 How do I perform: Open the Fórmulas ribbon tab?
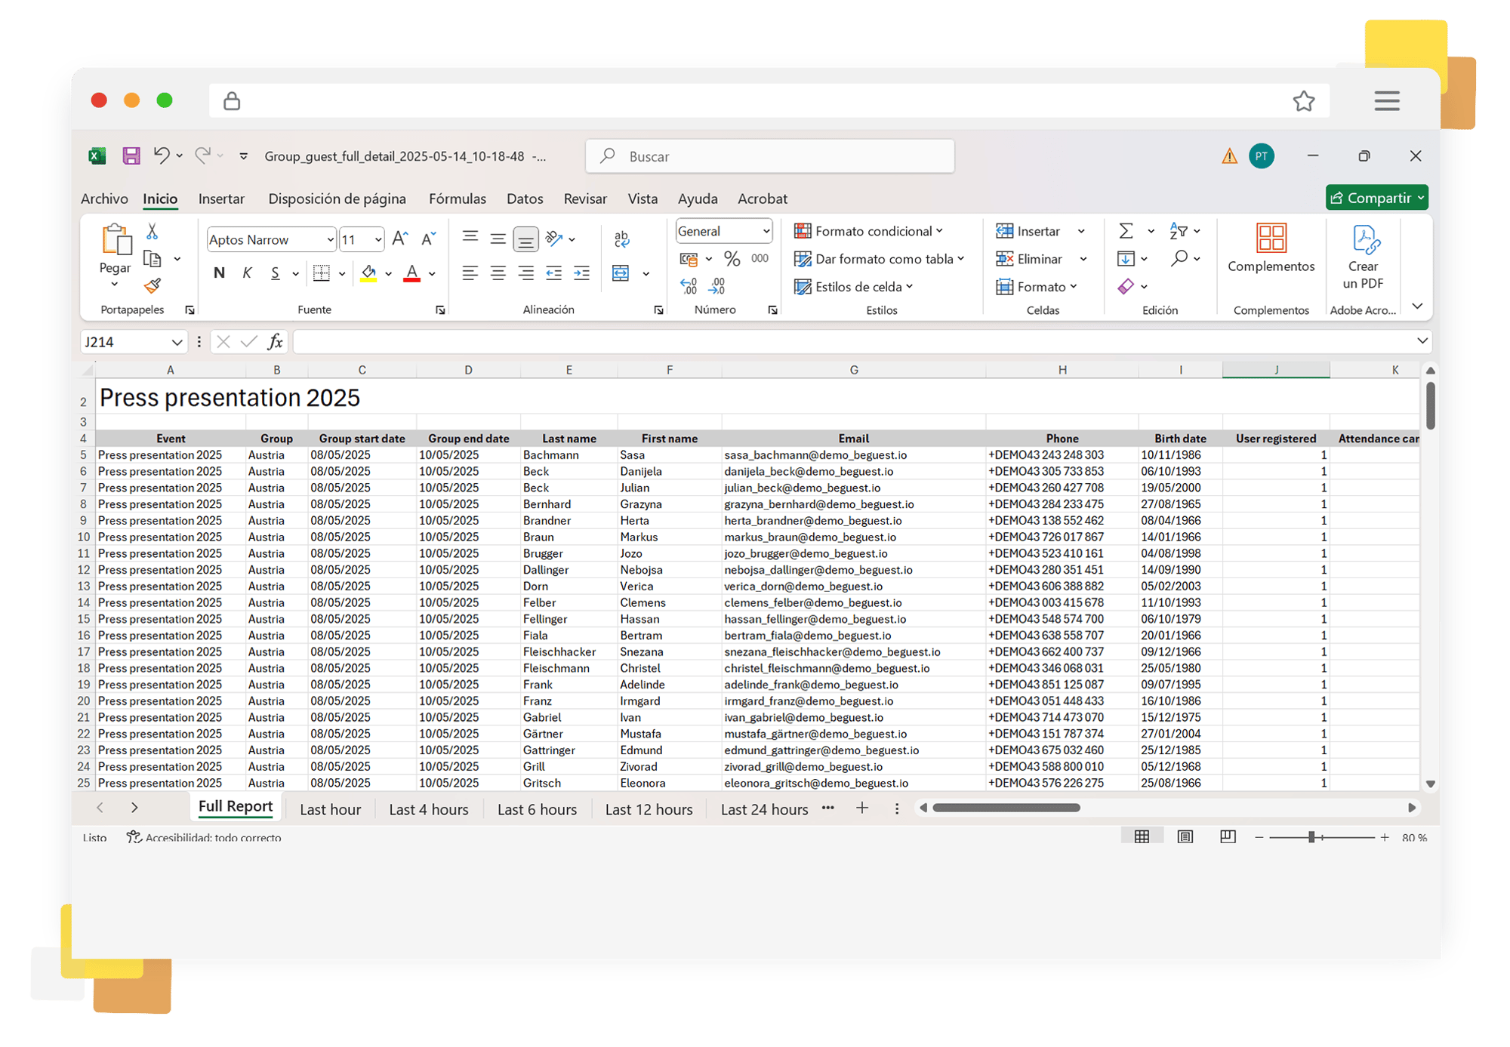tap(457, 199)
